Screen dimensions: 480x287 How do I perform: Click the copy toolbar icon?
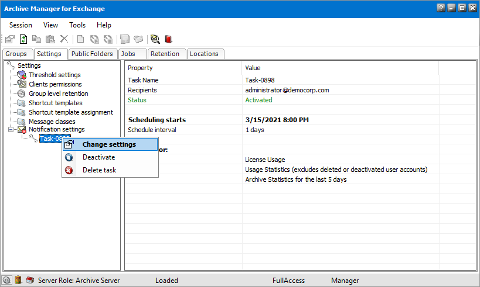tap(37, 39)
